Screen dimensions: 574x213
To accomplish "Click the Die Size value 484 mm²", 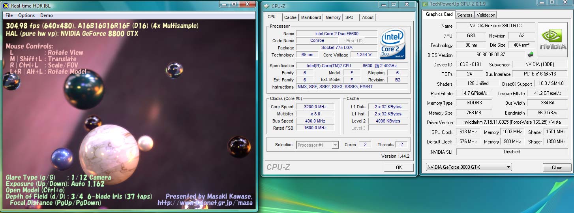I will (x=521, y=45).
